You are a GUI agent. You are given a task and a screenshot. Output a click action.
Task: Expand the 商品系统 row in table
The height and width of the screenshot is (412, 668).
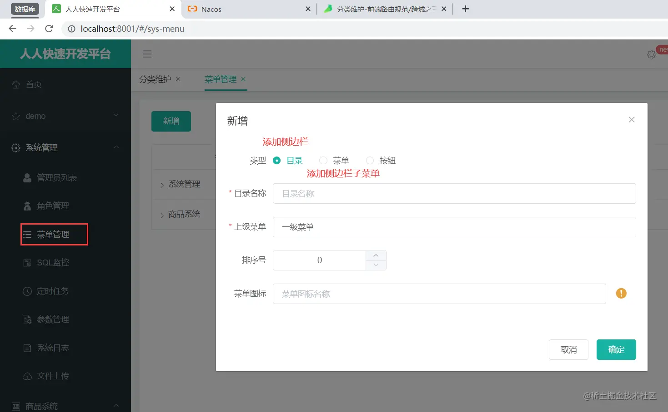coord(162,215)
